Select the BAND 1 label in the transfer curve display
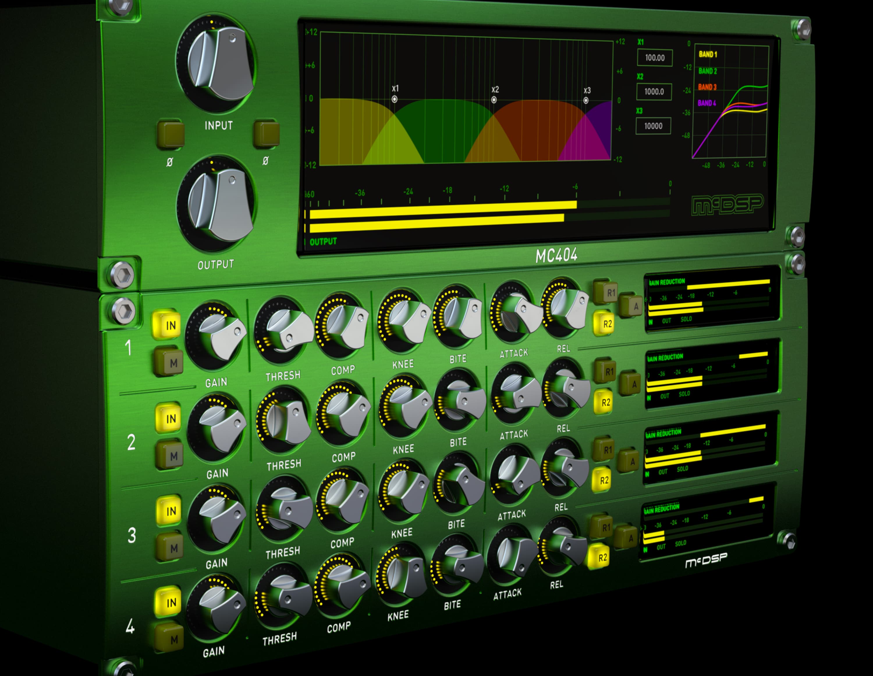This screenshot has width=873, height=676. 707,54
